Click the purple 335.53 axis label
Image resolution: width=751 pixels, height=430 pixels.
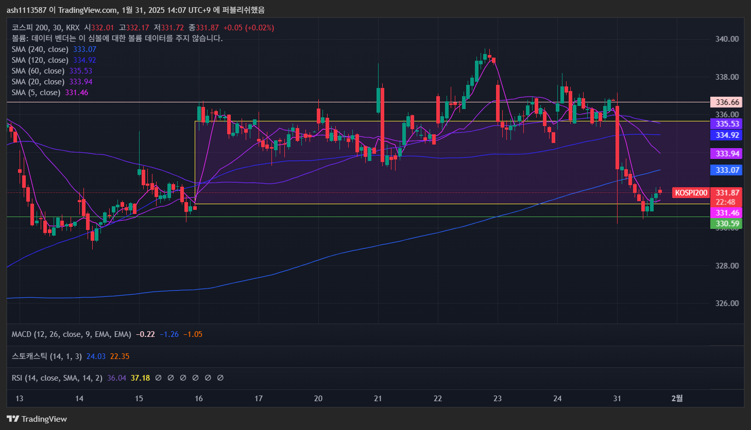click(x=727, y=124)
